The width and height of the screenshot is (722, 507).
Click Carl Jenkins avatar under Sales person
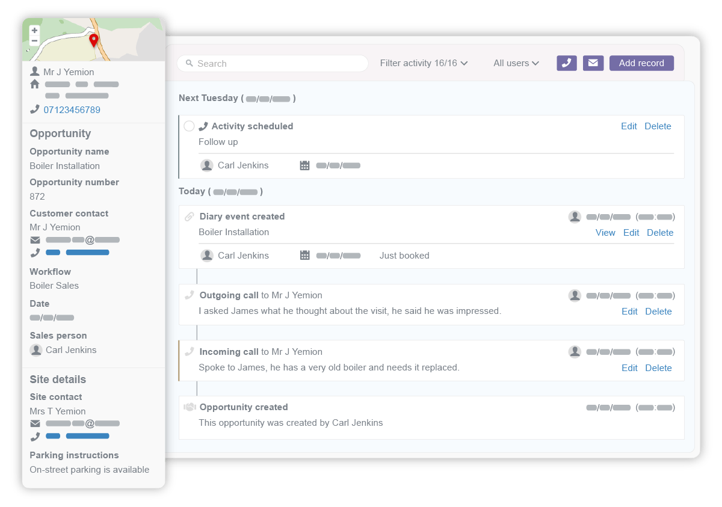[x=35, y=349]
